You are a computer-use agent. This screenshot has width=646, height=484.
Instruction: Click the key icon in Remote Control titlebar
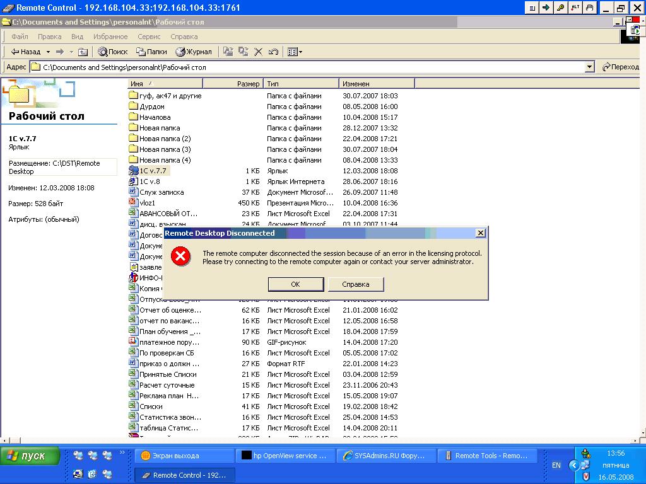pos(561,8)
